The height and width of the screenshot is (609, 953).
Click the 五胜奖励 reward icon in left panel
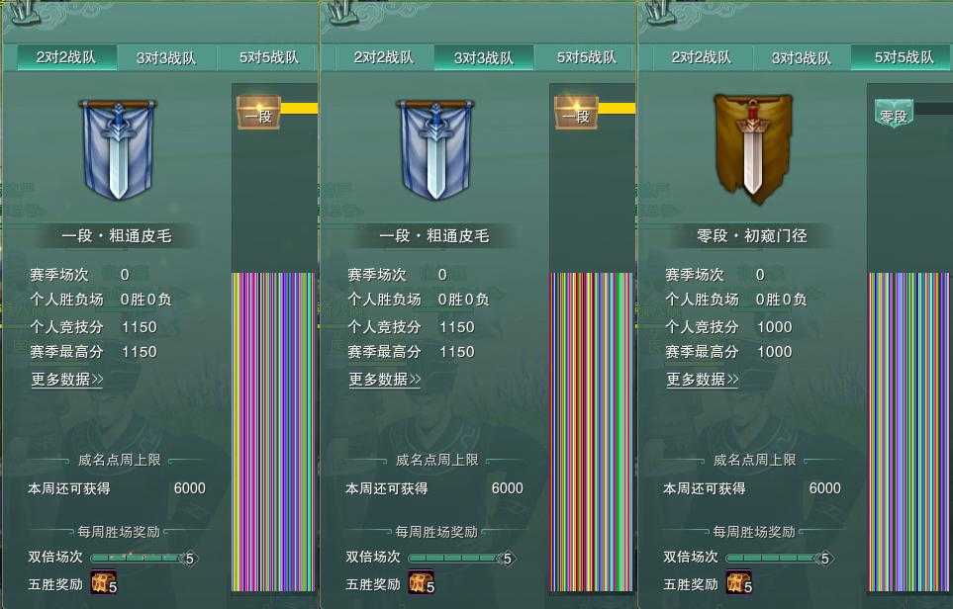pyautogui.click(x=103, y=582)
